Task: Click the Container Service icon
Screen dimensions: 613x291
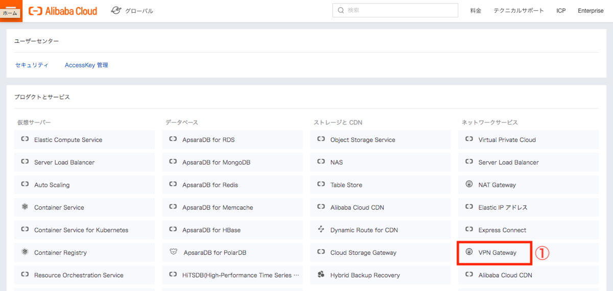Action: (25, 207)
